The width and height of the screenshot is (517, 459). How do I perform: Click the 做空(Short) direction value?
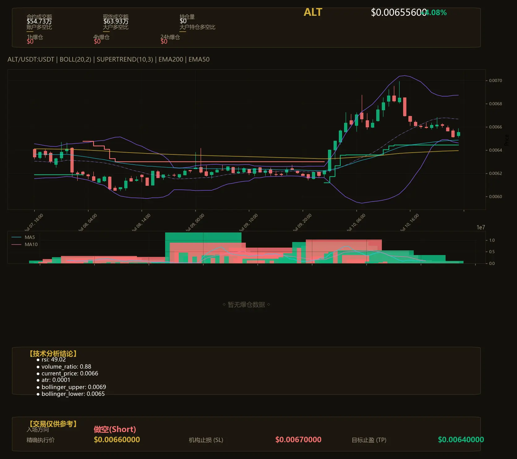(115, 429)
